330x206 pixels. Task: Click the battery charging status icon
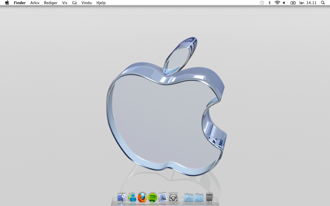[293, 3]
